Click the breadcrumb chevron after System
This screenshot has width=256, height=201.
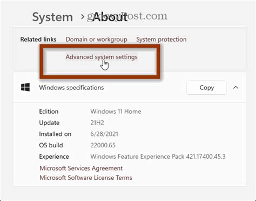point(83,17)
